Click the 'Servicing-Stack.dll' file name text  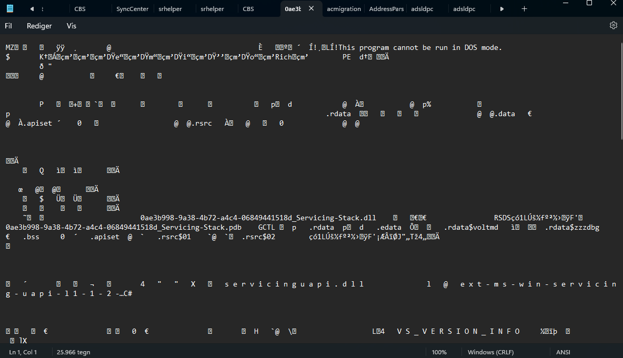point(336,218)
